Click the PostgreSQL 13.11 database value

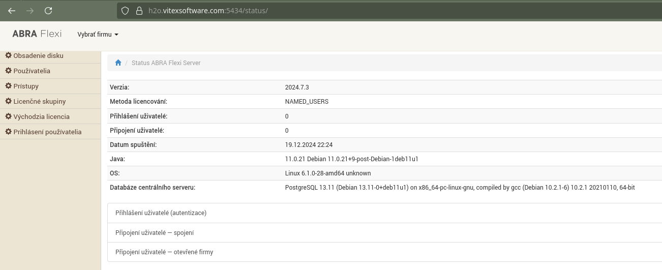click(460, 188)
